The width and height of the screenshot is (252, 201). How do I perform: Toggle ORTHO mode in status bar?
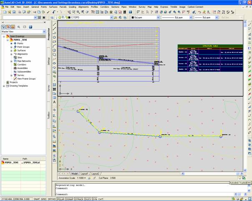pos(52,199)
